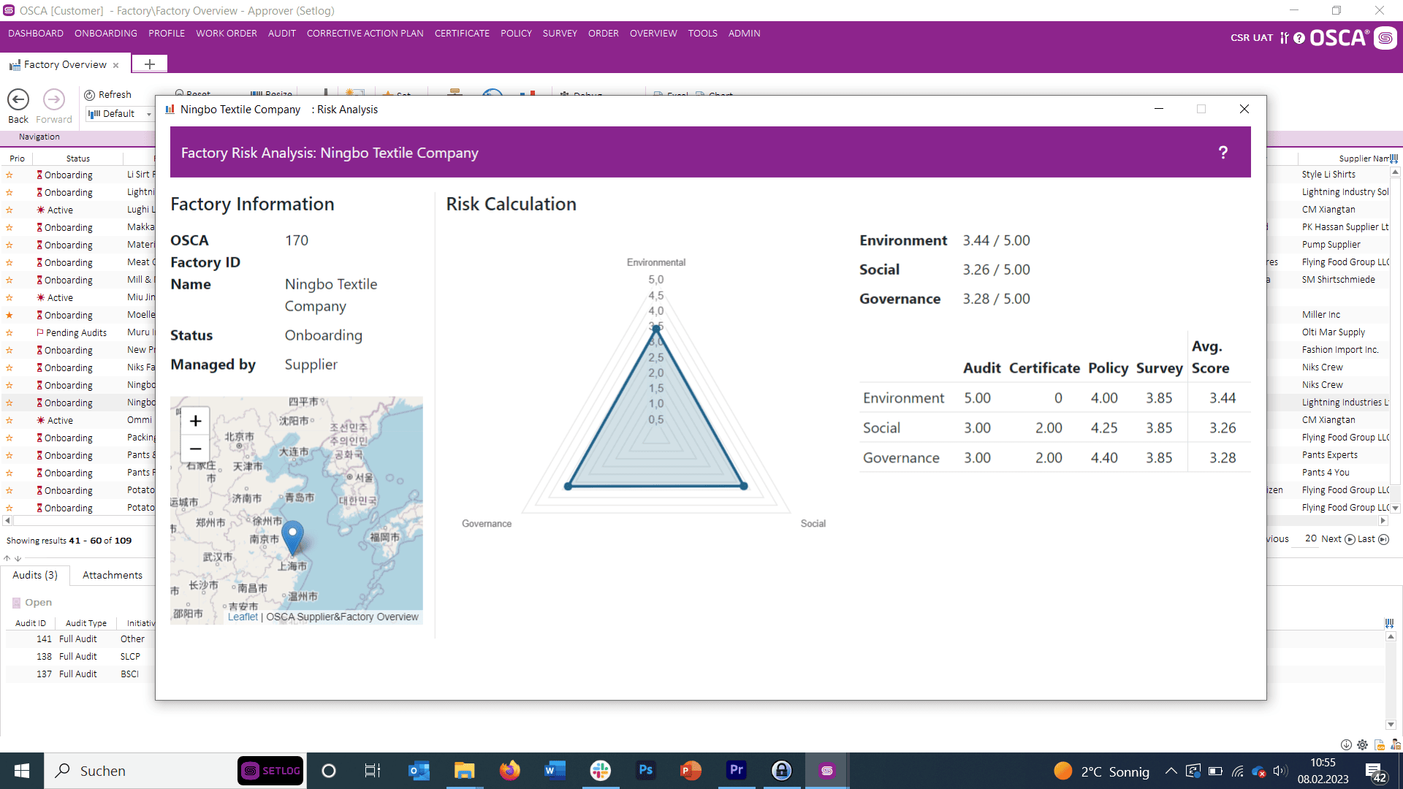Image resolution: width=1403 pixels, height=789 pixels.
Task: Go to next page with Next arrow icon
Action: click(1350, 539)
